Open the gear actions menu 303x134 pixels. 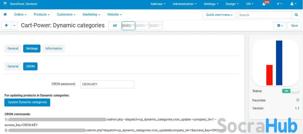[280, 26]
